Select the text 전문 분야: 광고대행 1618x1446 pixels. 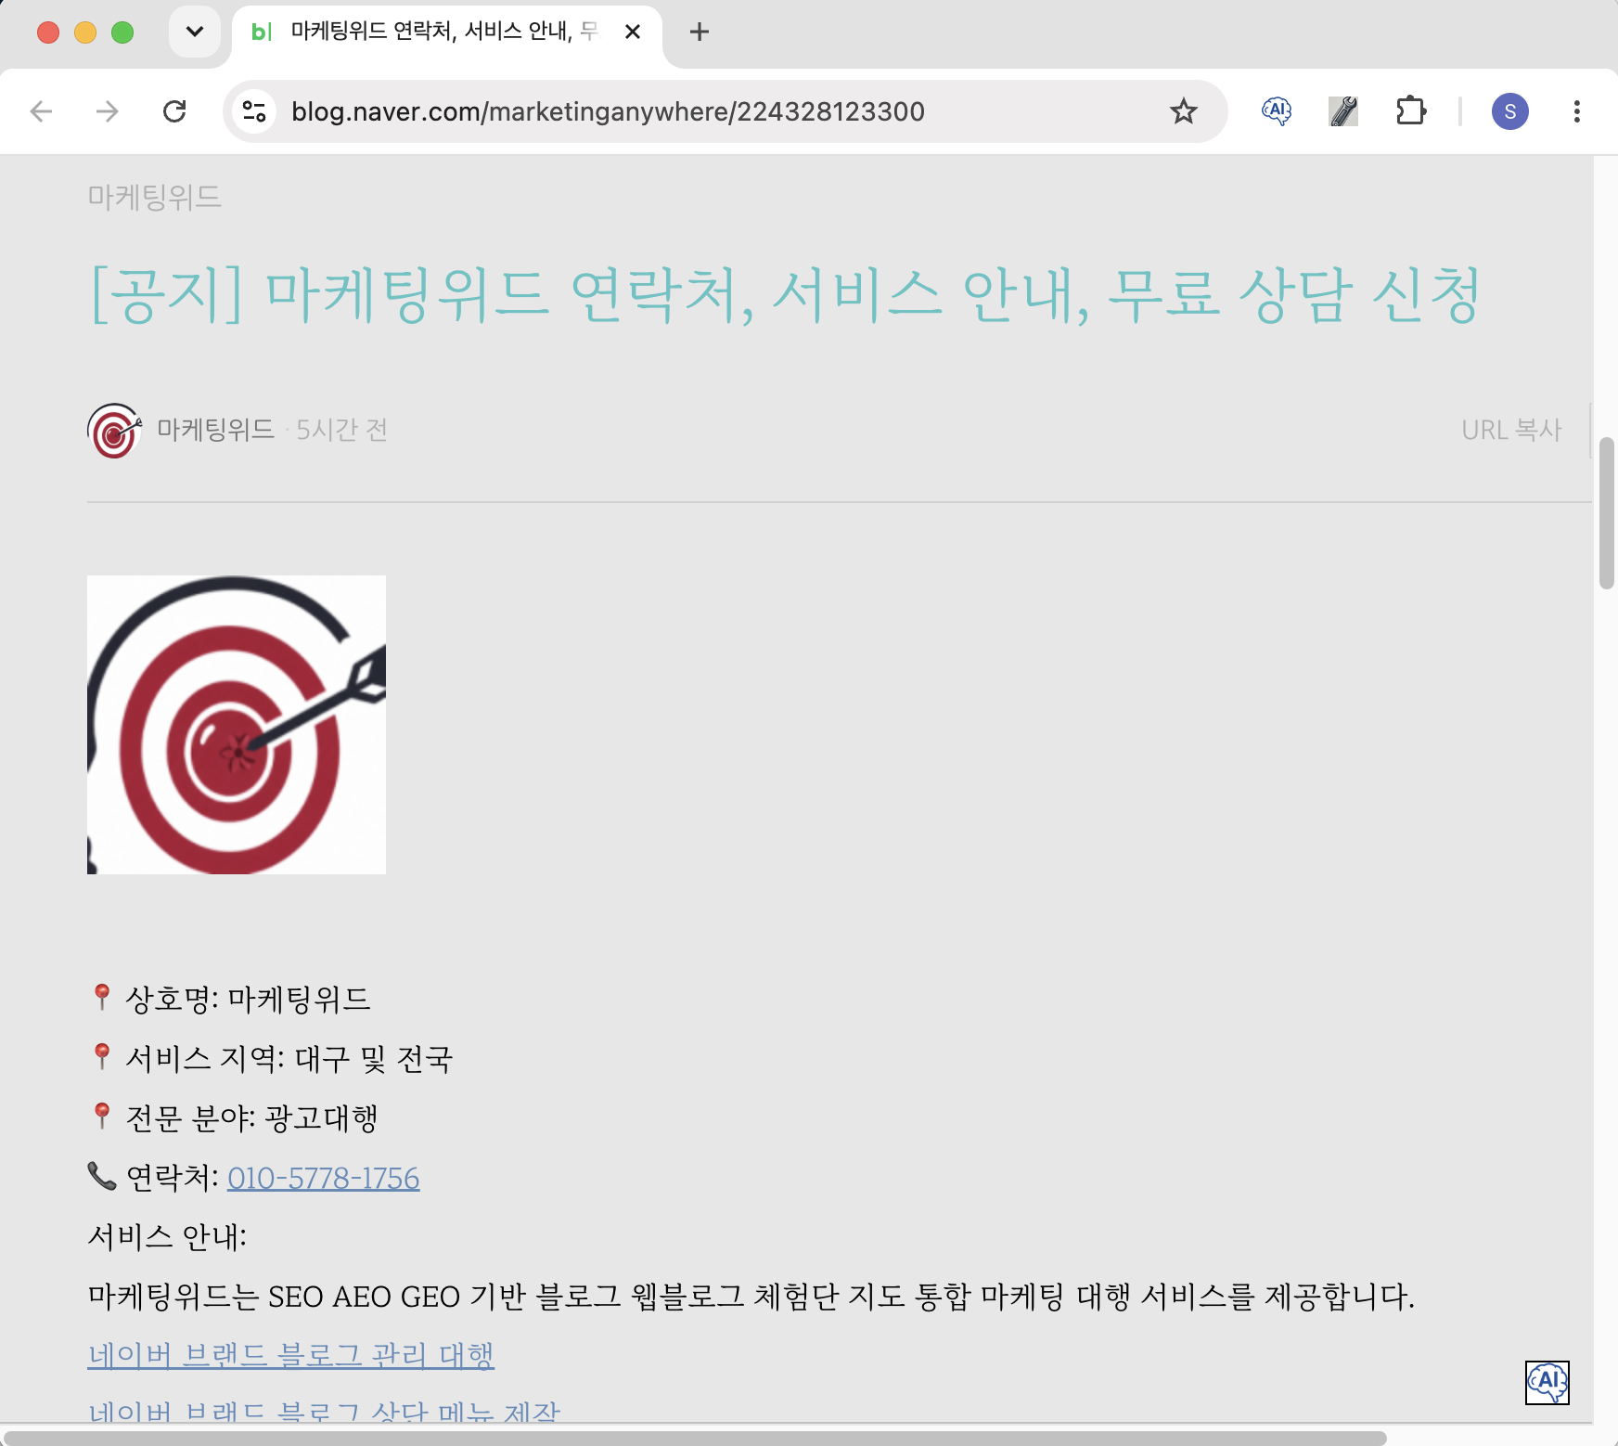pyautogui.click(x=251, y=1118)
